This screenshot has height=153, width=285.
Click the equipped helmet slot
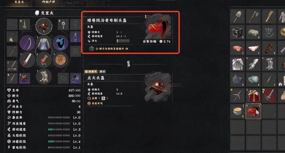coord(44,26)
